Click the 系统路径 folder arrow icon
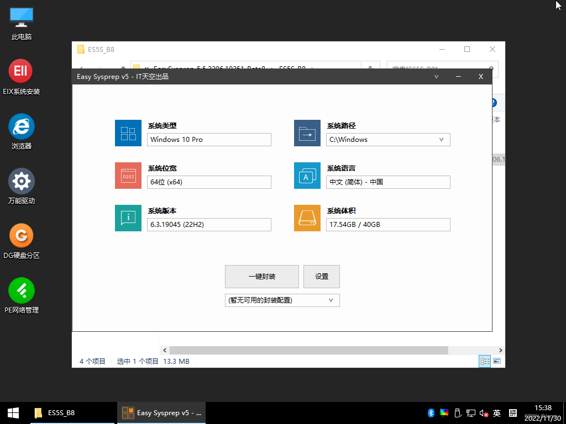 pos(307,133)
